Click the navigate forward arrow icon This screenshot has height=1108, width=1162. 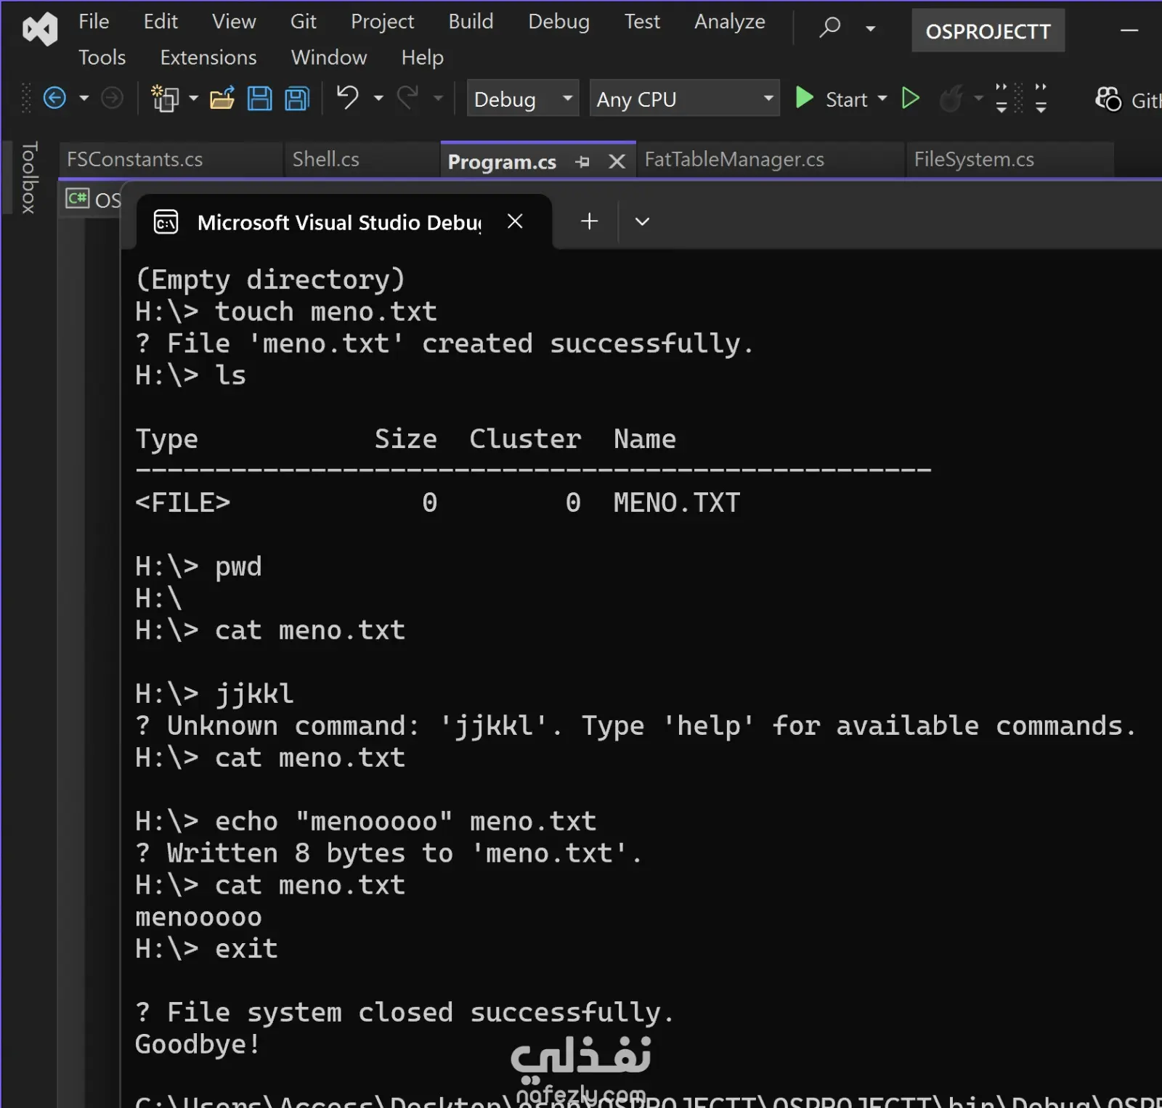pyautogui.click(x=111, y=98)
